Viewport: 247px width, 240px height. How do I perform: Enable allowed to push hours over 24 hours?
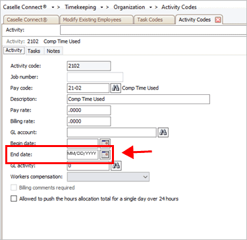(x=14, y=199)
